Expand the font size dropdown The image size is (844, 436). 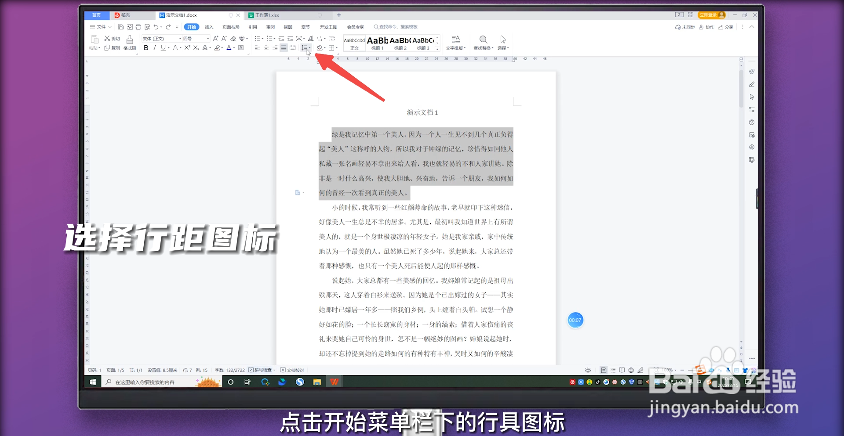point(208,39)
